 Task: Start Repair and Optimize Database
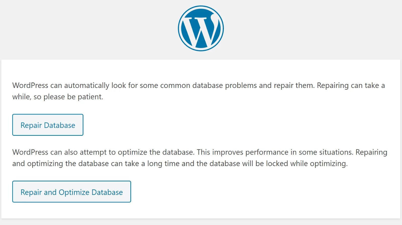(72, 192)
